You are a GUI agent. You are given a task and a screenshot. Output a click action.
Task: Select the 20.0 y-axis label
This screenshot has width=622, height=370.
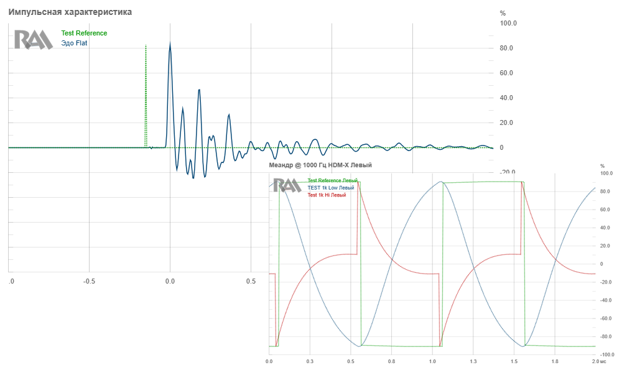tap(506, 123)
